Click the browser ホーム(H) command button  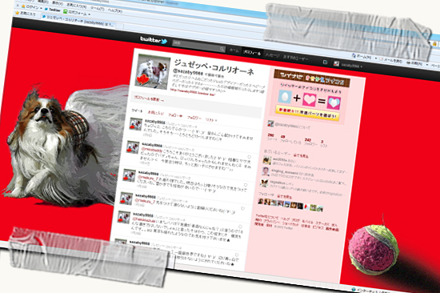(362, 57)
